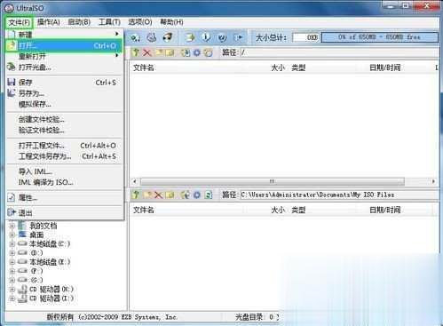
Task: Sort upper pane by 日期/时间 column
Action: [384, 68]
